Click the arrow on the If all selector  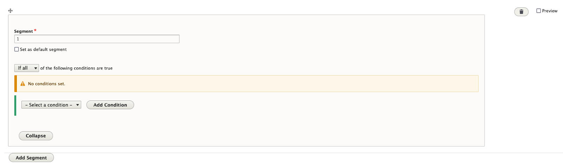coord(36,68)
